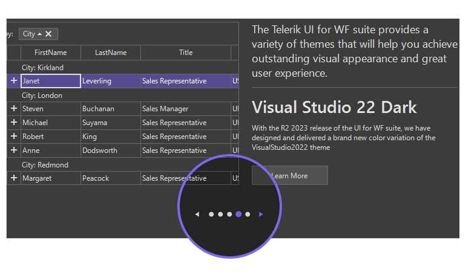Select the Janet first name cell

(x=51, y=81)
